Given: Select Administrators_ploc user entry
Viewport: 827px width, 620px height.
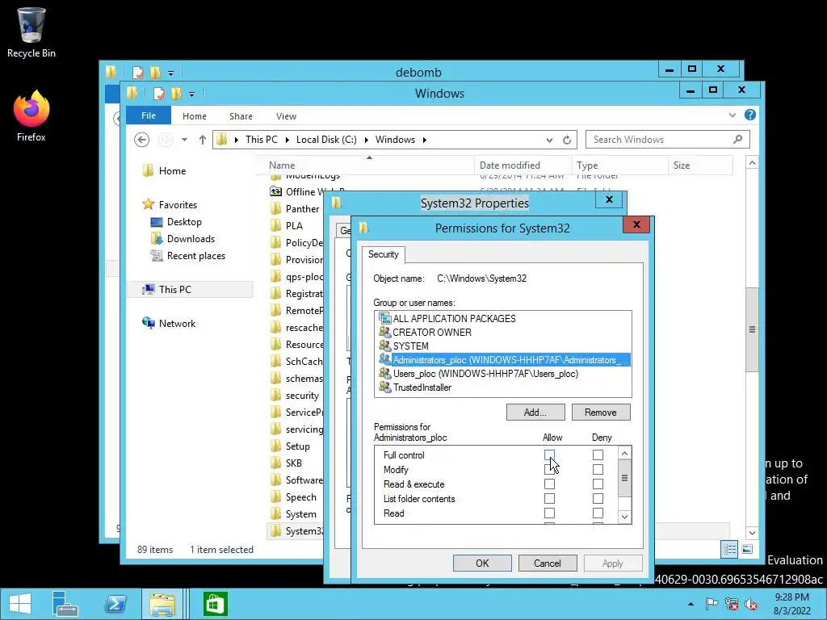Looking at the screenshot, I should (504, 359).
